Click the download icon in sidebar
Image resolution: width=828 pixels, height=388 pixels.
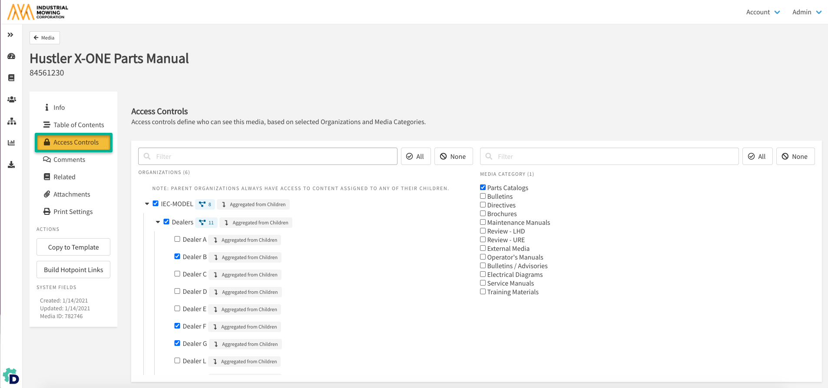pyautogui.click(x=11, y=164)
